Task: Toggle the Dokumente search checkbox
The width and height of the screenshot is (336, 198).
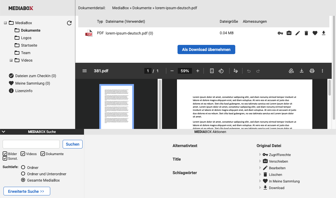Action: 43,154
